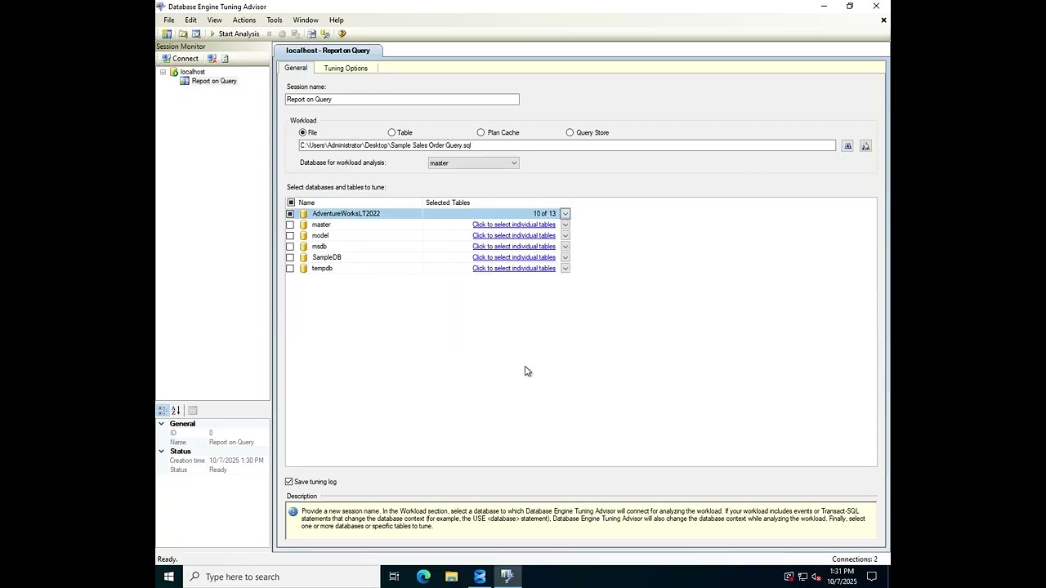Click Start Analysis in the toolbar
1046x588 pixels.
pos(235,34)
